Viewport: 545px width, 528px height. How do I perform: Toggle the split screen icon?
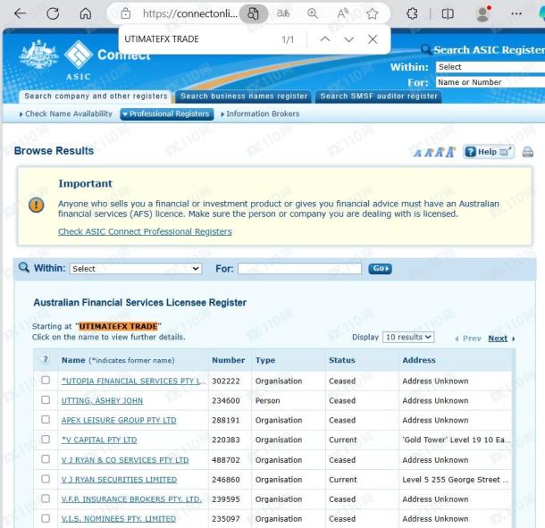pos(448,13)
